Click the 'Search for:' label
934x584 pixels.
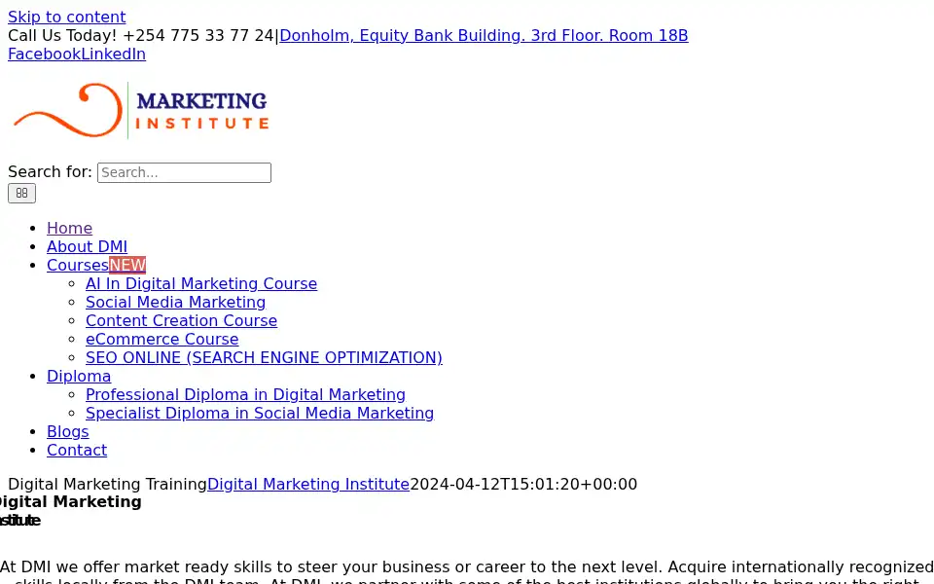tap(50, 171)
